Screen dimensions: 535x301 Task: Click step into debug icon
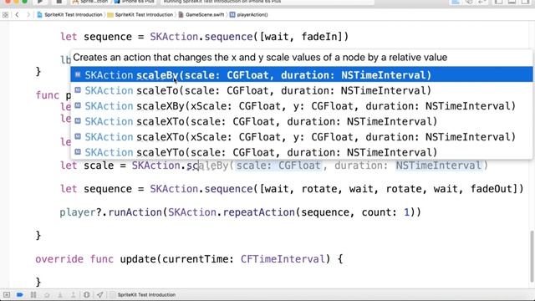coord(60,294)
